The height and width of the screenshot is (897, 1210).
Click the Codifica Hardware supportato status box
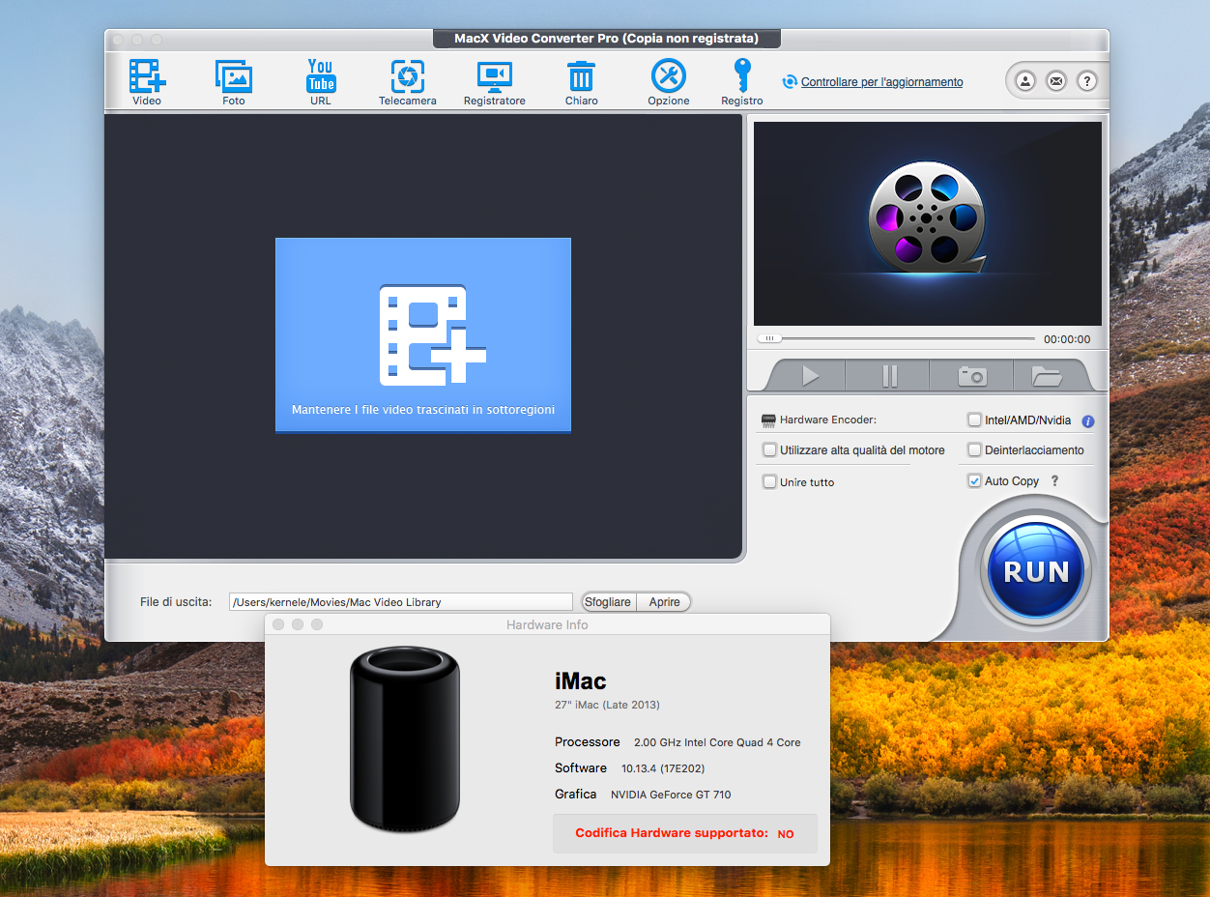click(685, 833)
